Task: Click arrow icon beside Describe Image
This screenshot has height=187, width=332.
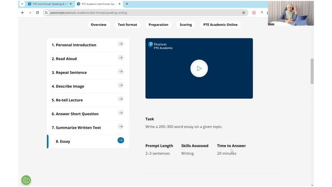Action: click(x=121, y=85)
